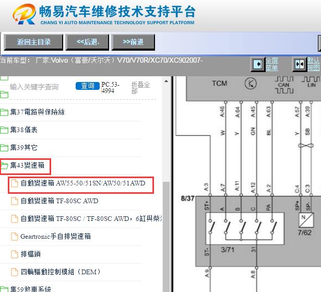Go forward with the >>前进 button

pyautogui.click(x=133, y=42)
